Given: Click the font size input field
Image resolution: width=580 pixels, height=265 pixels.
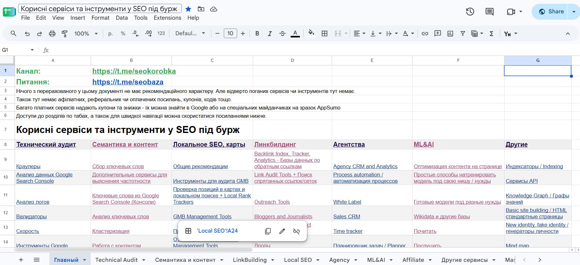Looking at the screenshot, I should coord(230,33).
